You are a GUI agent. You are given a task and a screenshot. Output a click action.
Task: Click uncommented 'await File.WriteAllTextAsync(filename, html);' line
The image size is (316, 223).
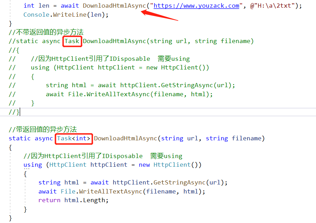click(122, 191)
